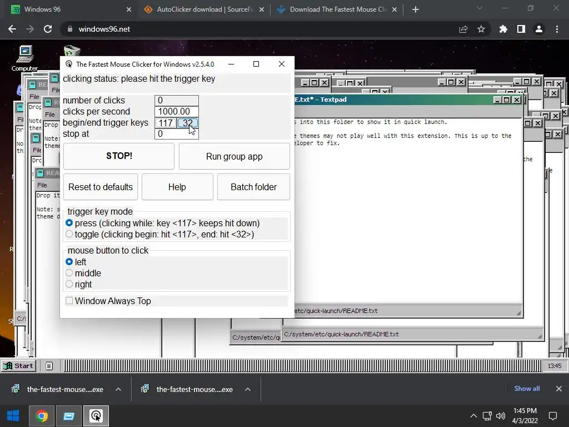This screenshot has height=427, width=569.
Task: Click the clicking status message text
Action: click(x=139, y=79)
